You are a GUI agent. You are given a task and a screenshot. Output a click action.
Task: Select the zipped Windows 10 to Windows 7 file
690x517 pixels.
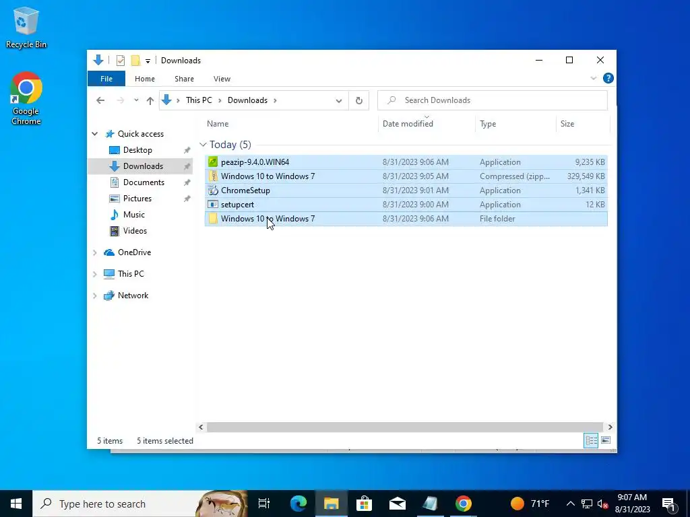click(406, 176)
